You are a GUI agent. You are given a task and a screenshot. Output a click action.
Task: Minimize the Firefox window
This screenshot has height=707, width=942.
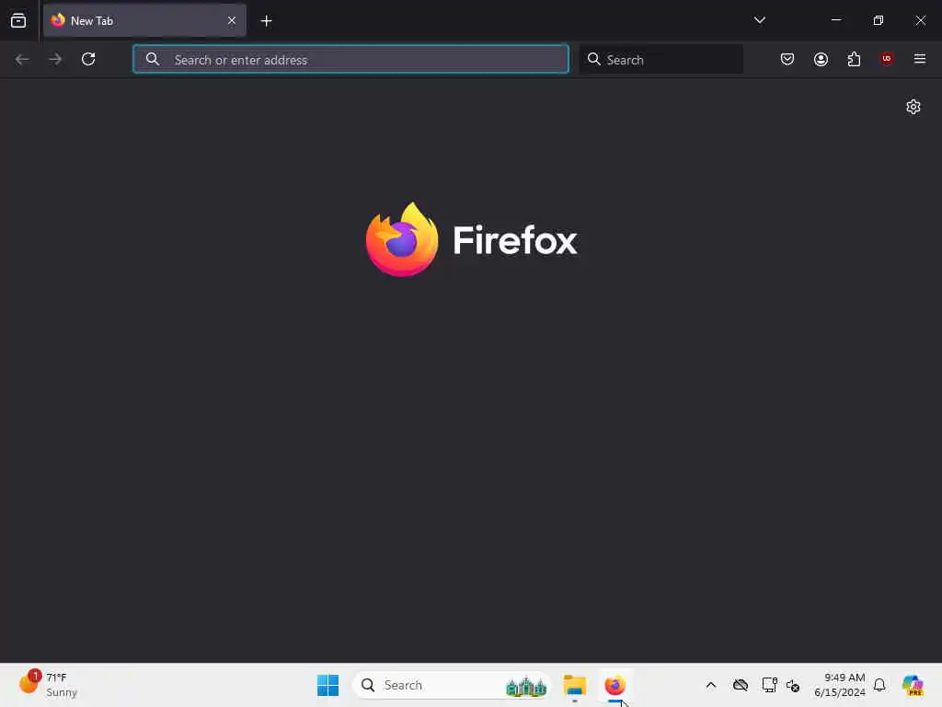[835, 20]
